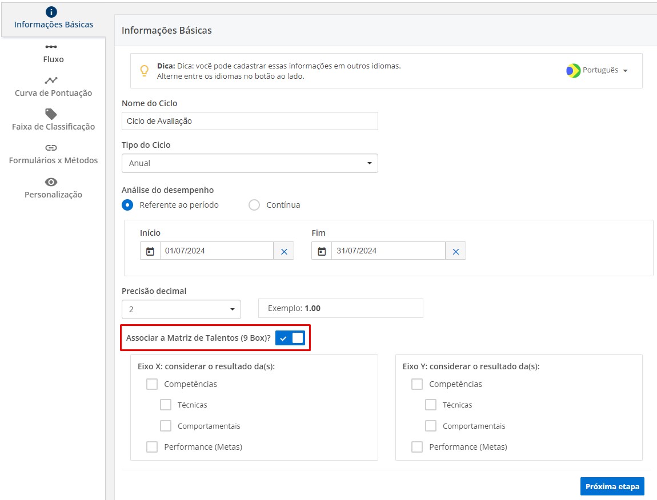Image resolution: width=657 pixels, height=500 pixels.
Task: Open the Tipo do Ciclo dropdown
Action: [x=250, y=163]
